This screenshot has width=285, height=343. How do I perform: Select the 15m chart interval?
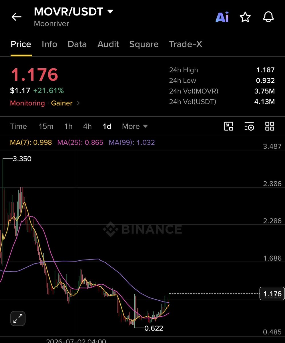click(x=46, y=126)
